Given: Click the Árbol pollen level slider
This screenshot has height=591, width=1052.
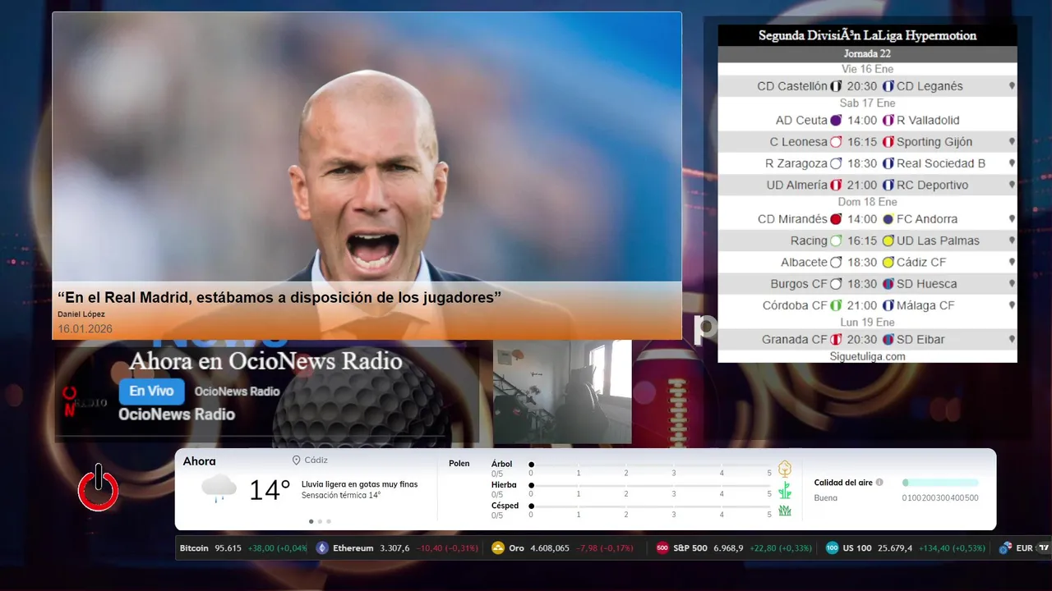Looking at the screenshot, I should pos(650,465).
